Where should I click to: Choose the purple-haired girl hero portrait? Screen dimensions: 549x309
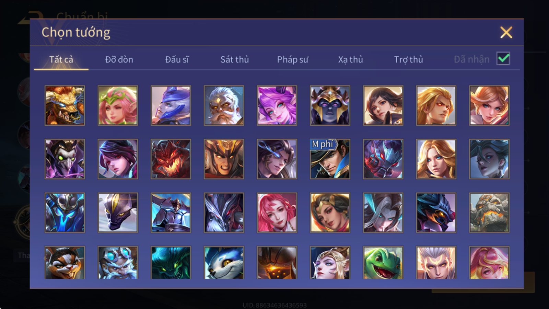277,105
